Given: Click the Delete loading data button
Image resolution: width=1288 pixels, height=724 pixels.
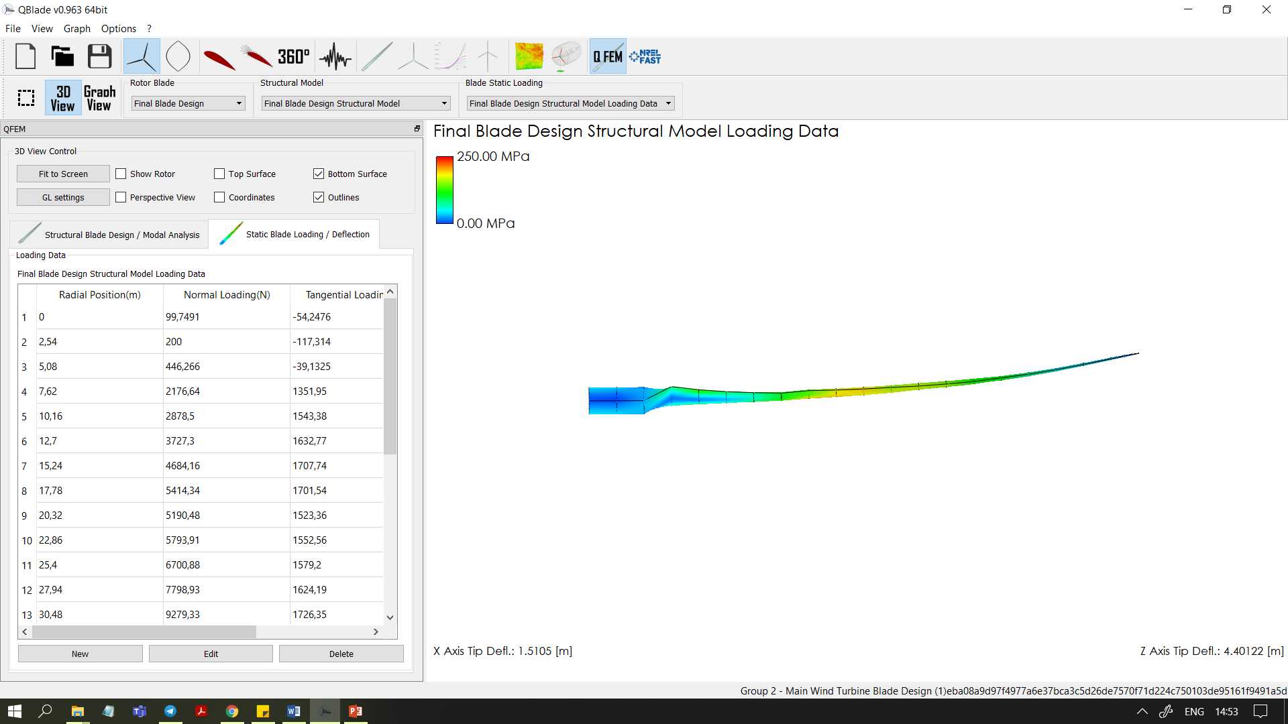Looking at the screenshot, I should [341, 654].
